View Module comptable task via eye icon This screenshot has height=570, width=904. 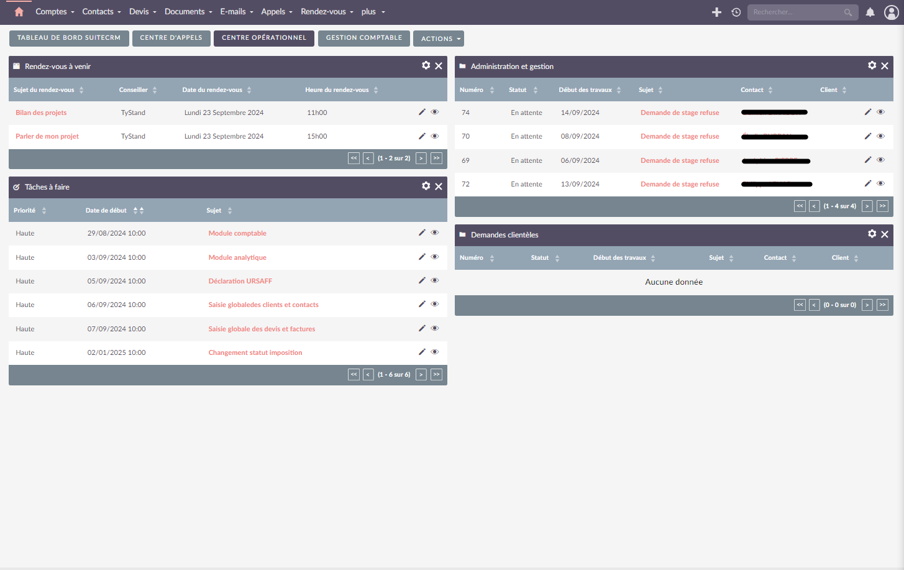click(435, 232)
